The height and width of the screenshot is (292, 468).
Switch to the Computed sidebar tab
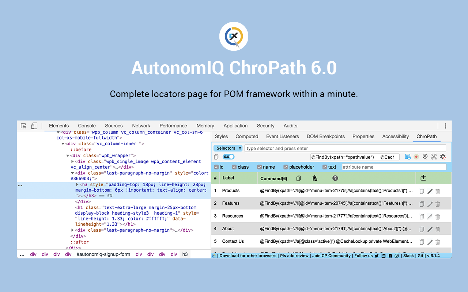247,137
